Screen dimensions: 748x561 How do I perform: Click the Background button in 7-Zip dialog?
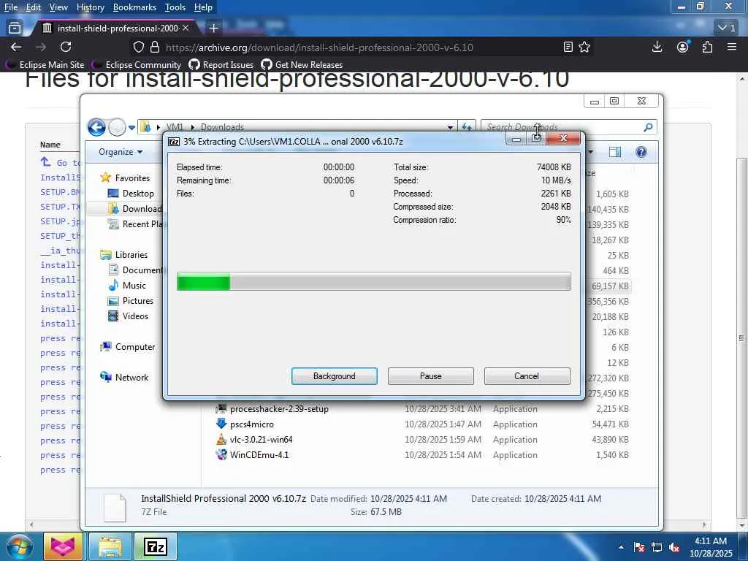point(334,376)
